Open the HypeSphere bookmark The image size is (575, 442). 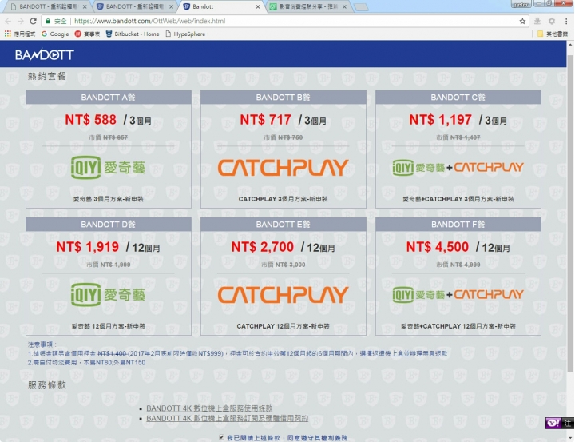pyautogui.click(x=185, y=34)
